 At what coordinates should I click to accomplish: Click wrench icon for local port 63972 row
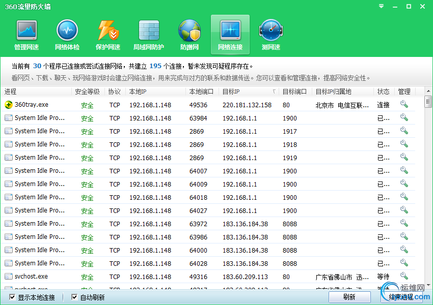click(404, 224)
